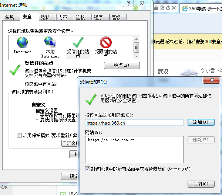The image size is (222, 195).
Task: Click the browser stop X icon
Action: [174, 8]
